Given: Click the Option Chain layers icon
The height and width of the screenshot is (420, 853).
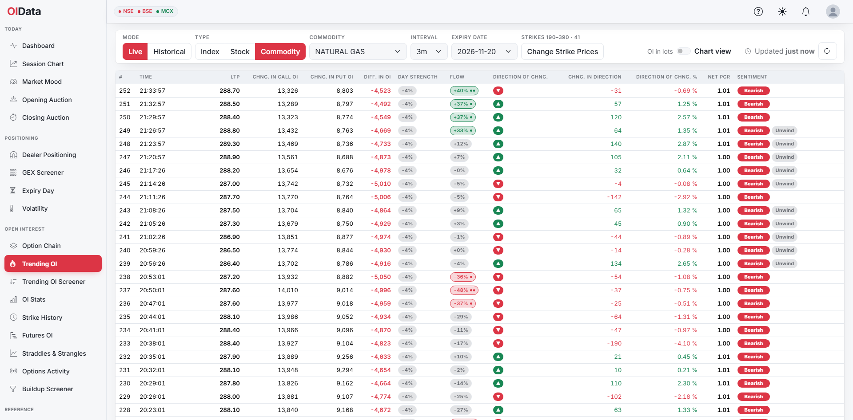Looking at the screenshot, I should coord(14,246).
